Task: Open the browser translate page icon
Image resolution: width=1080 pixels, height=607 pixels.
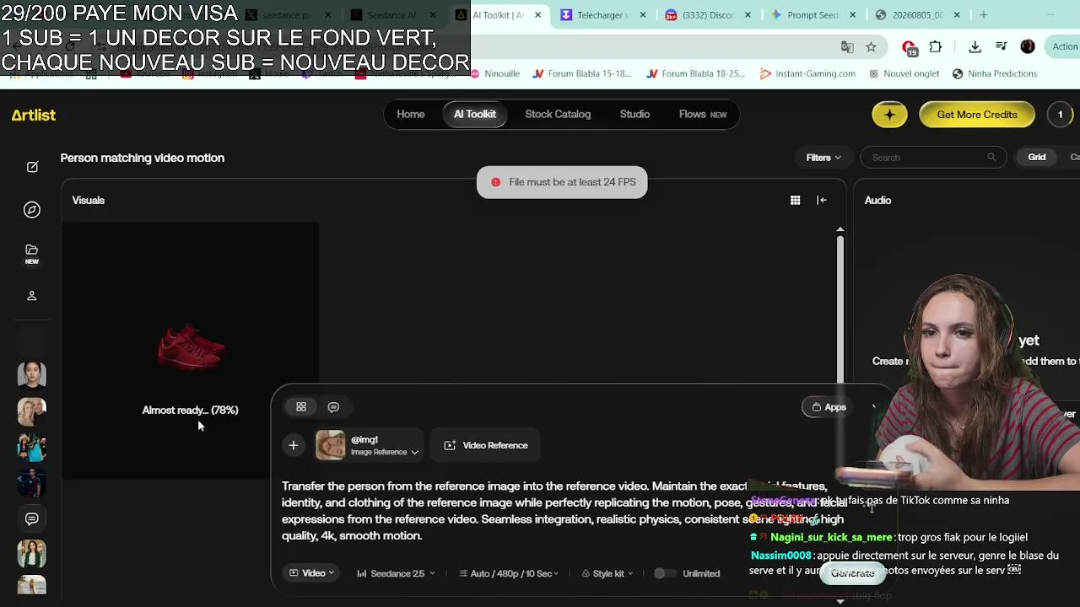Action: [x=847, y=47]
